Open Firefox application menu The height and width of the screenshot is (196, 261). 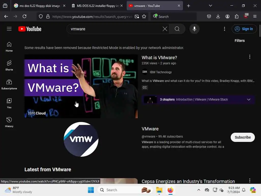point(255,16)
